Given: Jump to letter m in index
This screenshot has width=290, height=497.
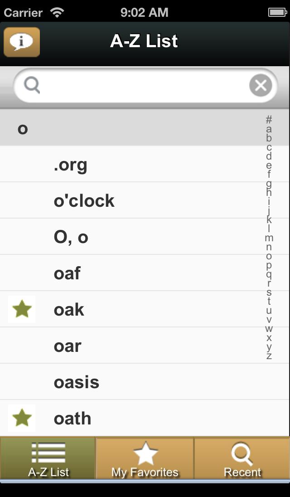Looking at the screenshot, I should click(269, 238).
